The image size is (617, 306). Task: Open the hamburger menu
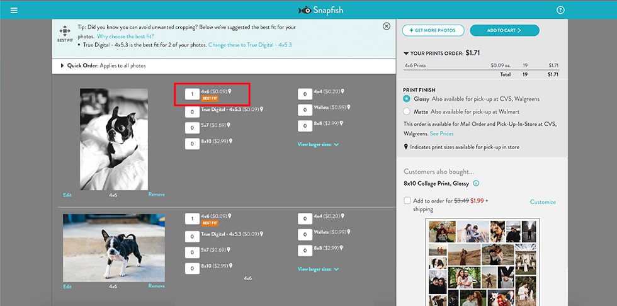tap(14, 10)
